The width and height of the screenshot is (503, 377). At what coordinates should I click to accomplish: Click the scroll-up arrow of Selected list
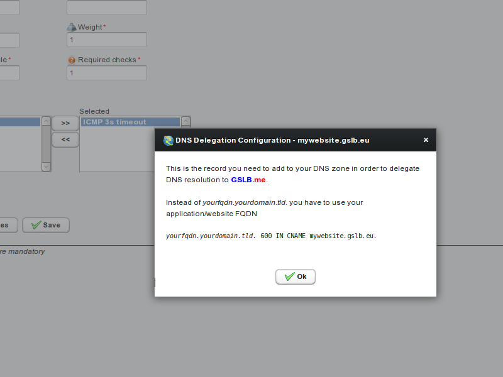[x=185, y=121]
